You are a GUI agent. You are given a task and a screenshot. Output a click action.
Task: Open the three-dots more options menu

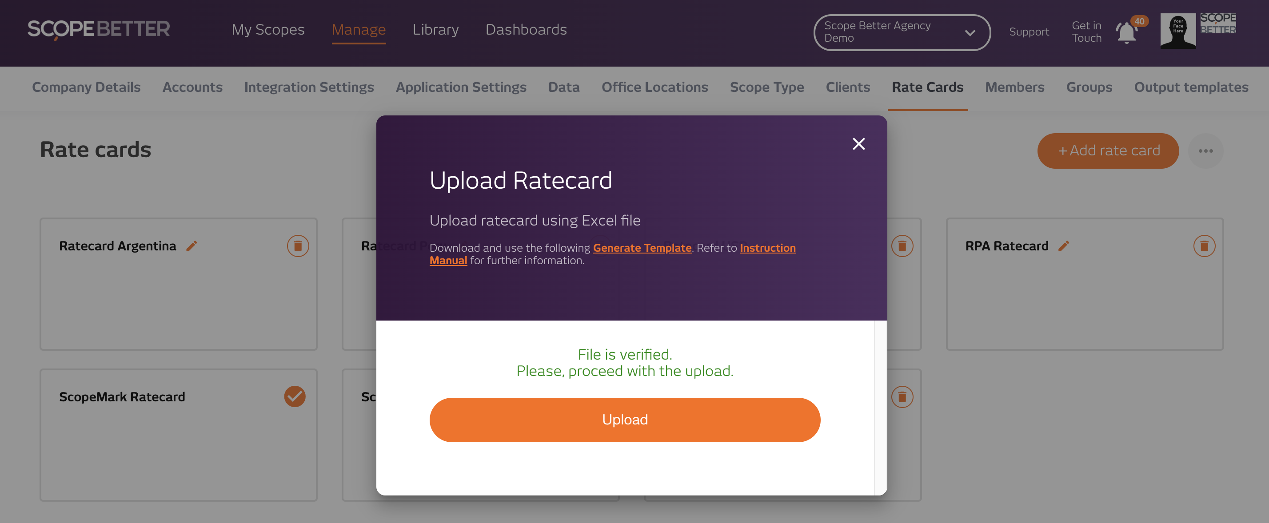coord(1205,151)
